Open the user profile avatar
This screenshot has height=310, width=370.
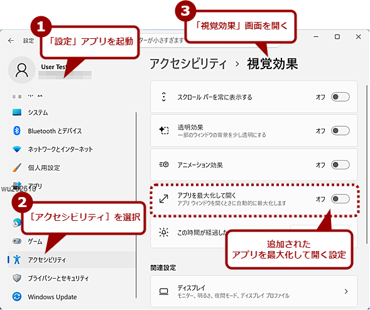22,70
